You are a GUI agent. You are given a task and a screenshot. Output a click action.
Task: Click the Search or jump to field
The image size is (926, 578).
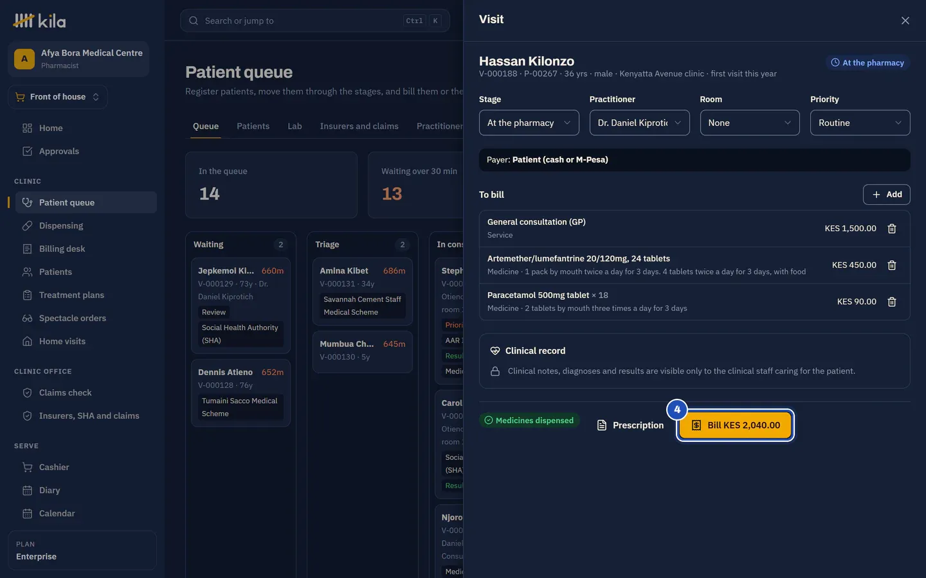click(x=314, y=21)
